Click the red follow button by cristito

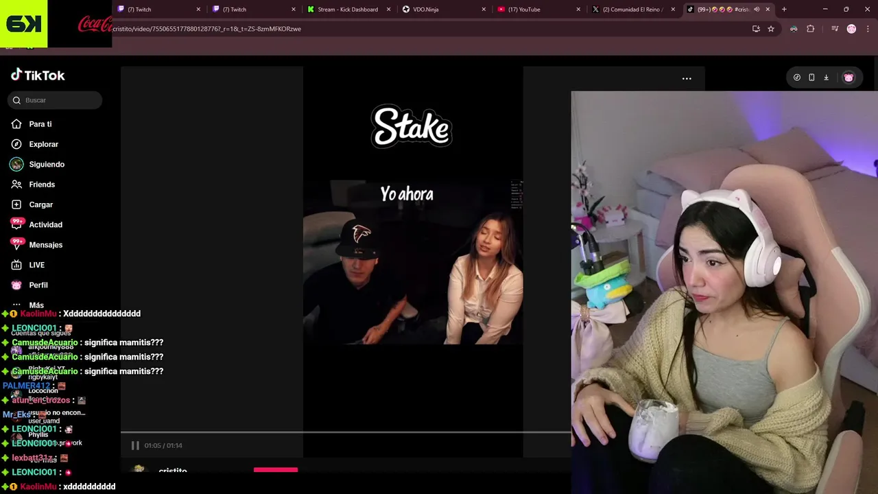pyautogui.click(x=276, y=471)
